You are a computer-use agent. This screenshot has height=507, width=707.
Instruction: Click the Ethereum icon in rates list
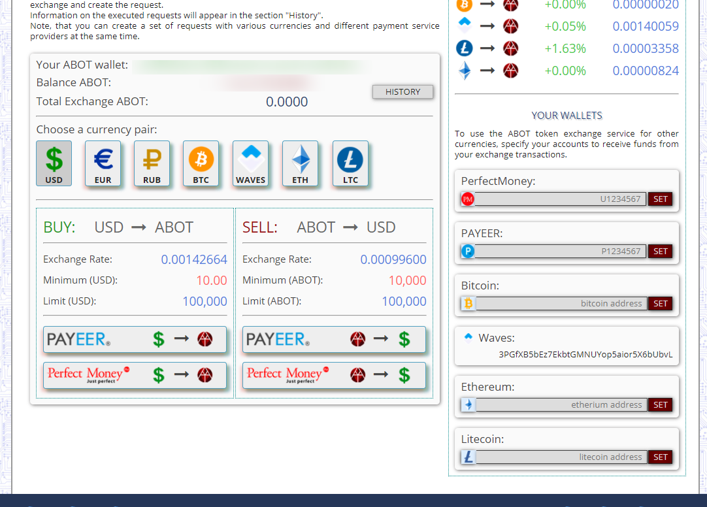[465, 71]
